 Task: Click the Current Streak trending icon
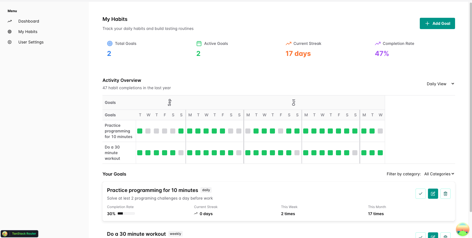(x=288, y=43)
